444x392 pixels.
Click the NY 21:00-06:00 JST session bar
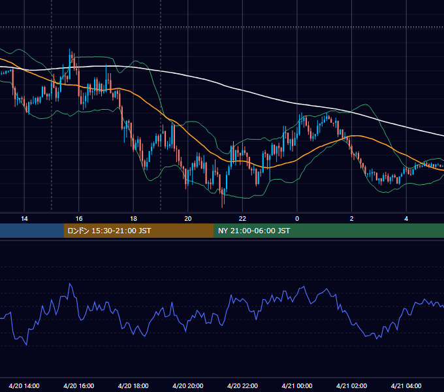(328, 231)
